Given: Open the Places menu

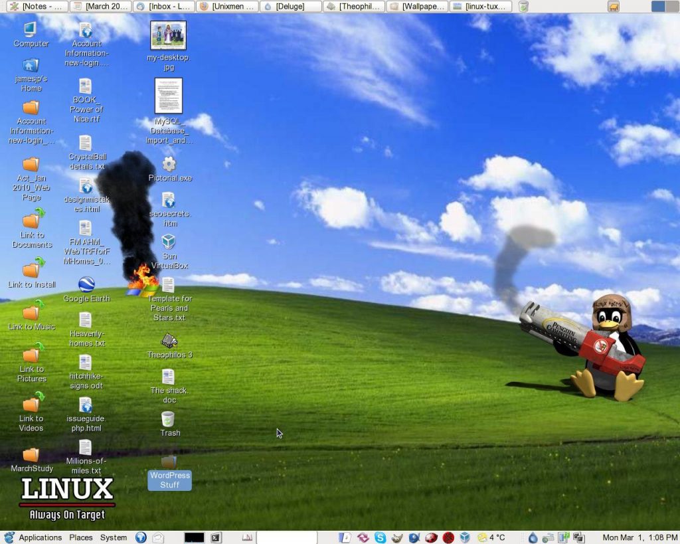Looking at the screenshot, I should click(81, 537).
